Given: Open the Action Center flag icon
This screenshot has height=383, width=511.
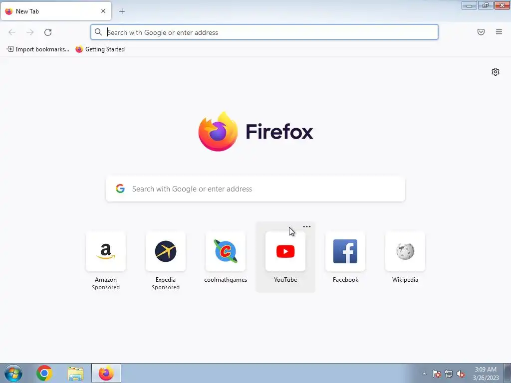Looking at the screenshot, I should coord(436,374).
